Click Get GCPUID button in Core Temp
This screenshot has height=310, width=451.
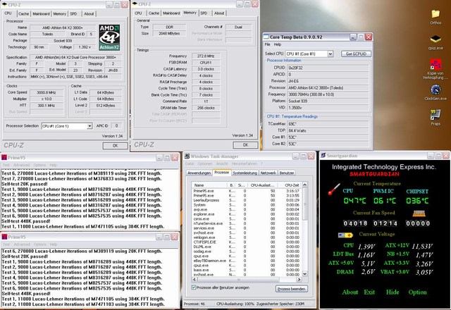pyautogui.click(x=356, y=54)
